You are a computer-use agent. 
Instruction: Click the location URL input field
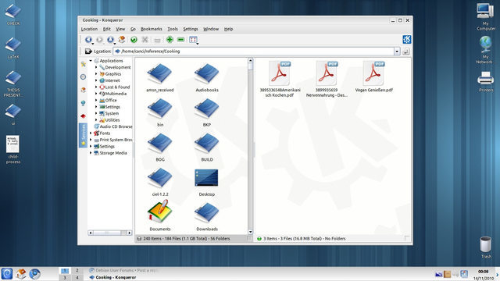[253, 52]
